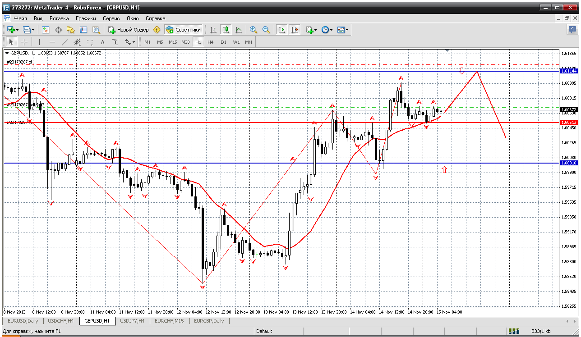Viewport: 581px width, 337px height.
Task: Select the Crosshair tool
Action: coord(24,42)
